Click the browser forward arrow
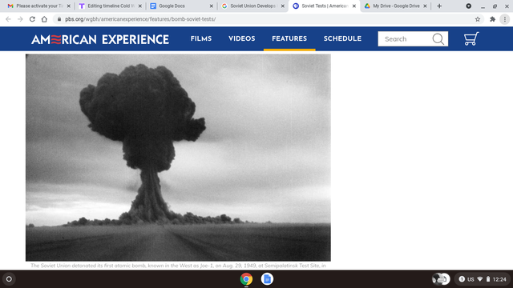513x288 pixels. pyautogui.click(x=20, y=19)
